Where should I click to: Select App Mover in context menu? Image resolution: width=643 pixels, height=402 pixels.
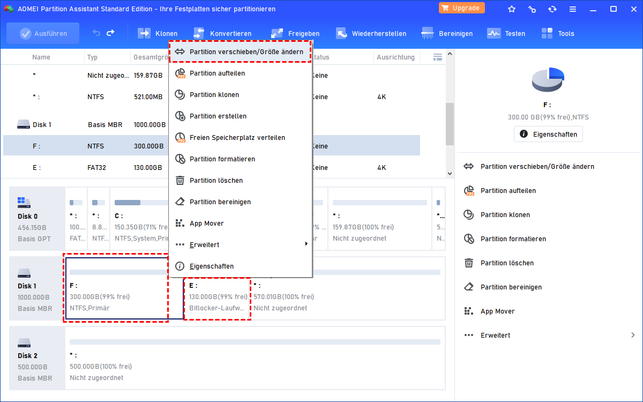tap(240, 224)
